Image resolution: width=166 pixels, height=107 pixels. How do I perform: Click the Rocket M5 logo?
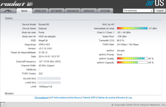pyautogui.click(x=17, y=4)
